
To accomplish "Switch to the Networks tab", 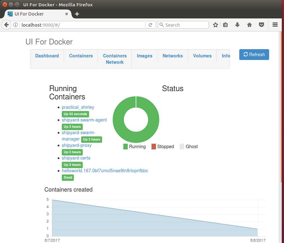I will pyautogui.click(x=173, y=56).
